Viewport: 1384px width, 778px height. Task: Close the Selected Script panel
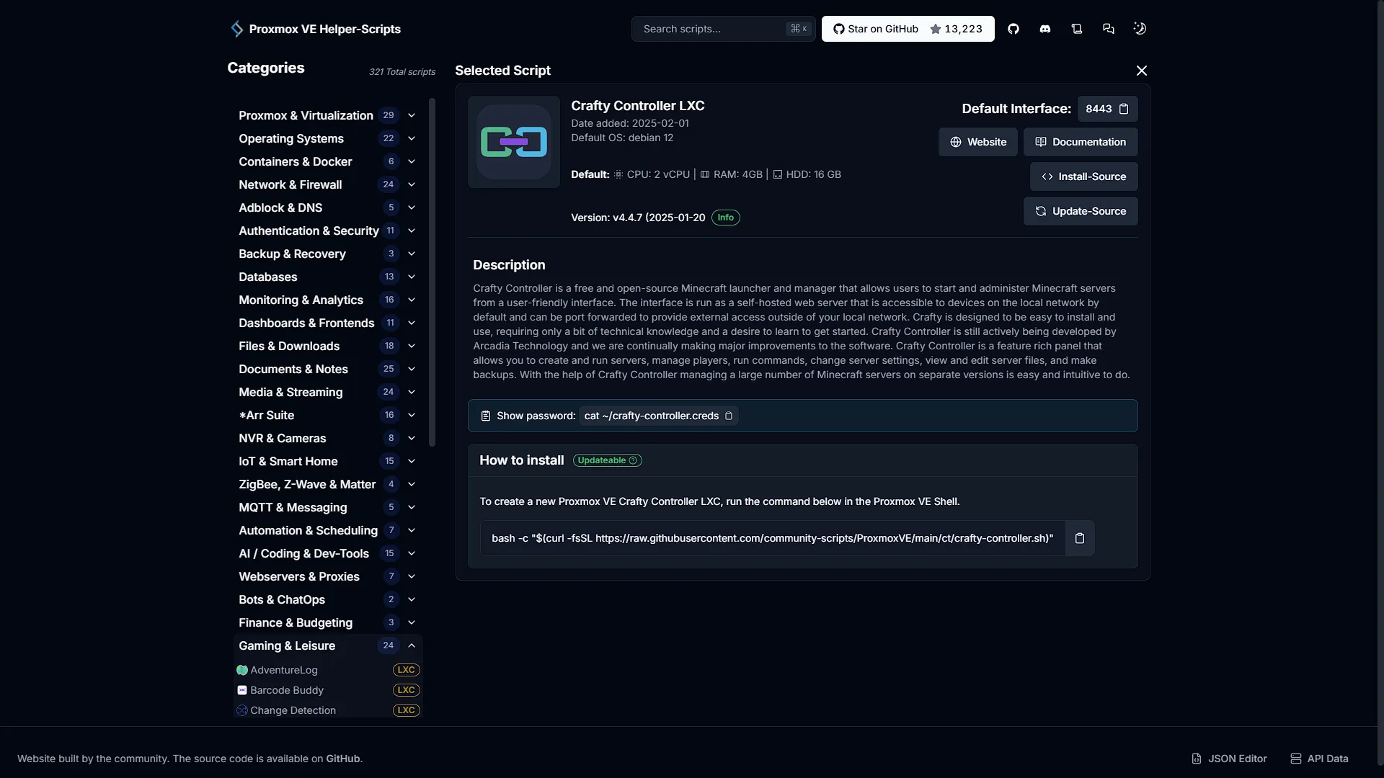pos(1142,71)
